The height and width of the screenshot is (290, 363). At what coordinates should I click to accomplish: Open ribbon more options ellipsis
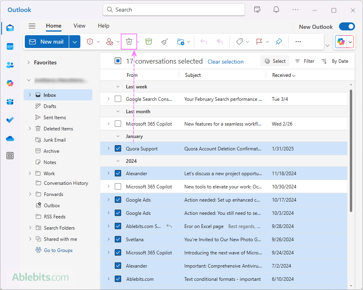[x=298, y=42]
